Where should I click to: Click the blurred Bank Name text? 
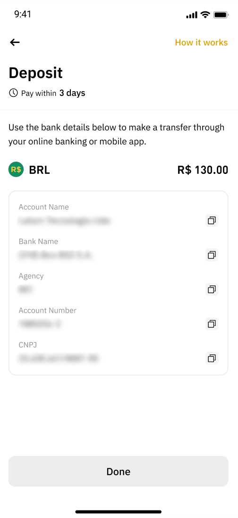coord(55,255)
